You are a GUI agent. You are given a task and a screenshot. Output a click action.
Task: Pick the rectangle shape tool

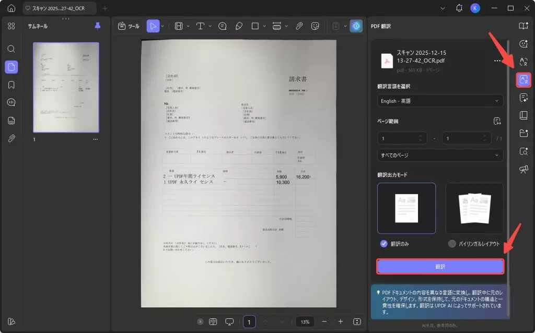point(254,26)
